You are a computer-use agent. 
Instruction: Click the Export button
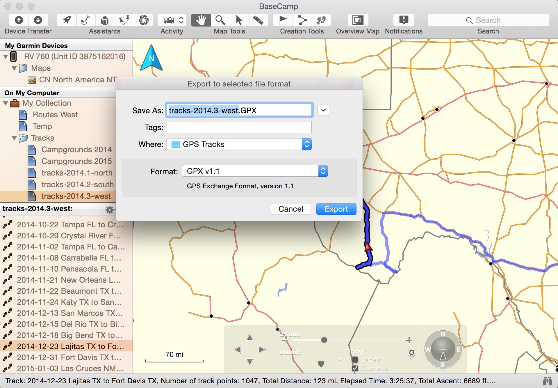coord(336,209)
